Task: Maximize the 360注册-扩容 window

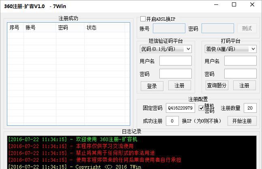Action: point(234,4)
